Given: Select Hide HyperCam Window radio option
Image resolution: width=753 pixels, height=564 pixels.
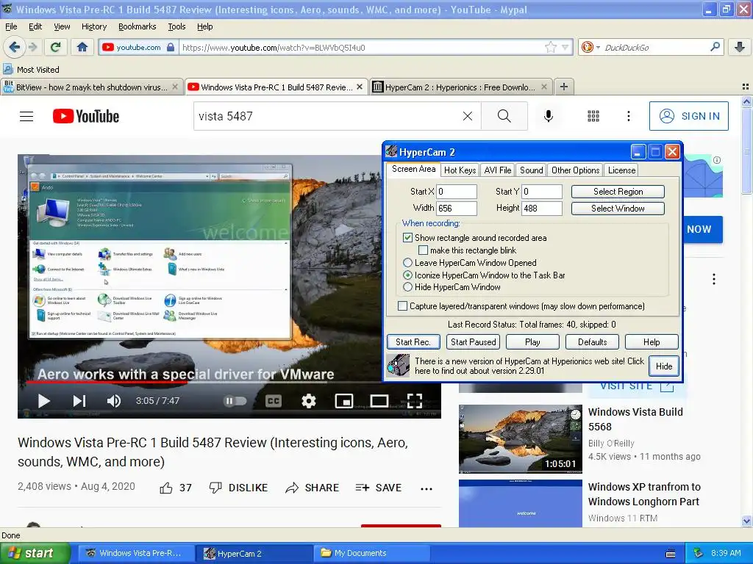Looking at the screenshot, I should [x=407, y=287].
